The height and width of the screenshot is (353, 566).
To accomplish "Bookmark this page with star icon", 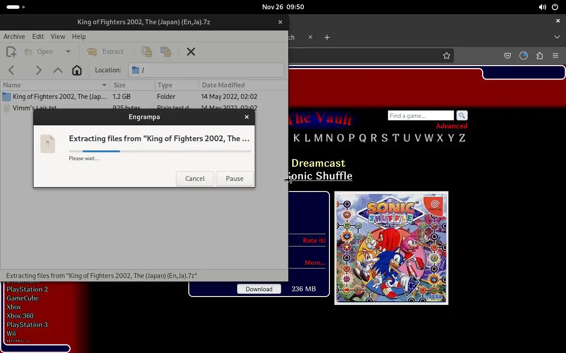I will pyautogui.click(x=447, y=56).
